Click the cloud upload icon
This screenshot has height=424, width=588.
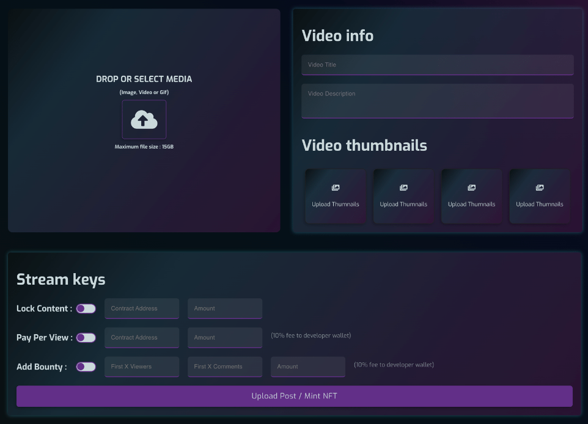point(144,120)
